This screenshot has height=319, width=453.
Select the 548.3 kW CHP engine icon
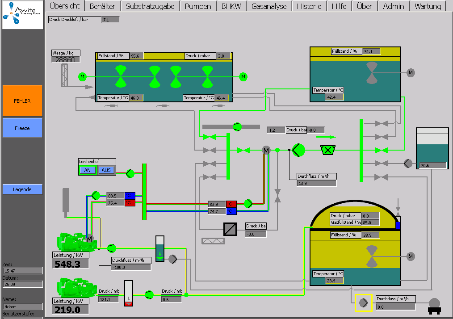[76, 242]
